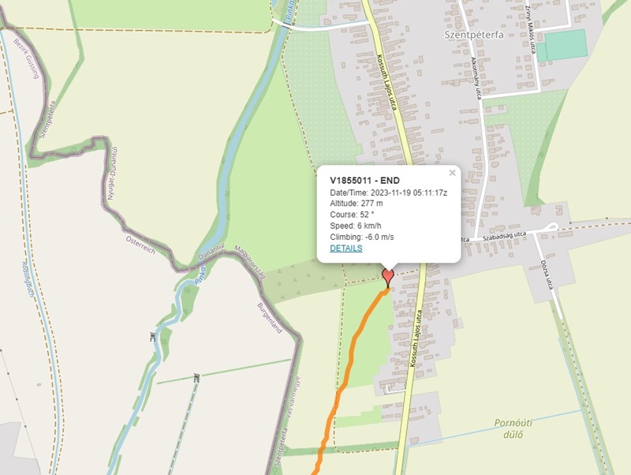This screenshot has width=631, height=475.
Task: Click the Rödlingbach stream label
Action: click(28, 279)
